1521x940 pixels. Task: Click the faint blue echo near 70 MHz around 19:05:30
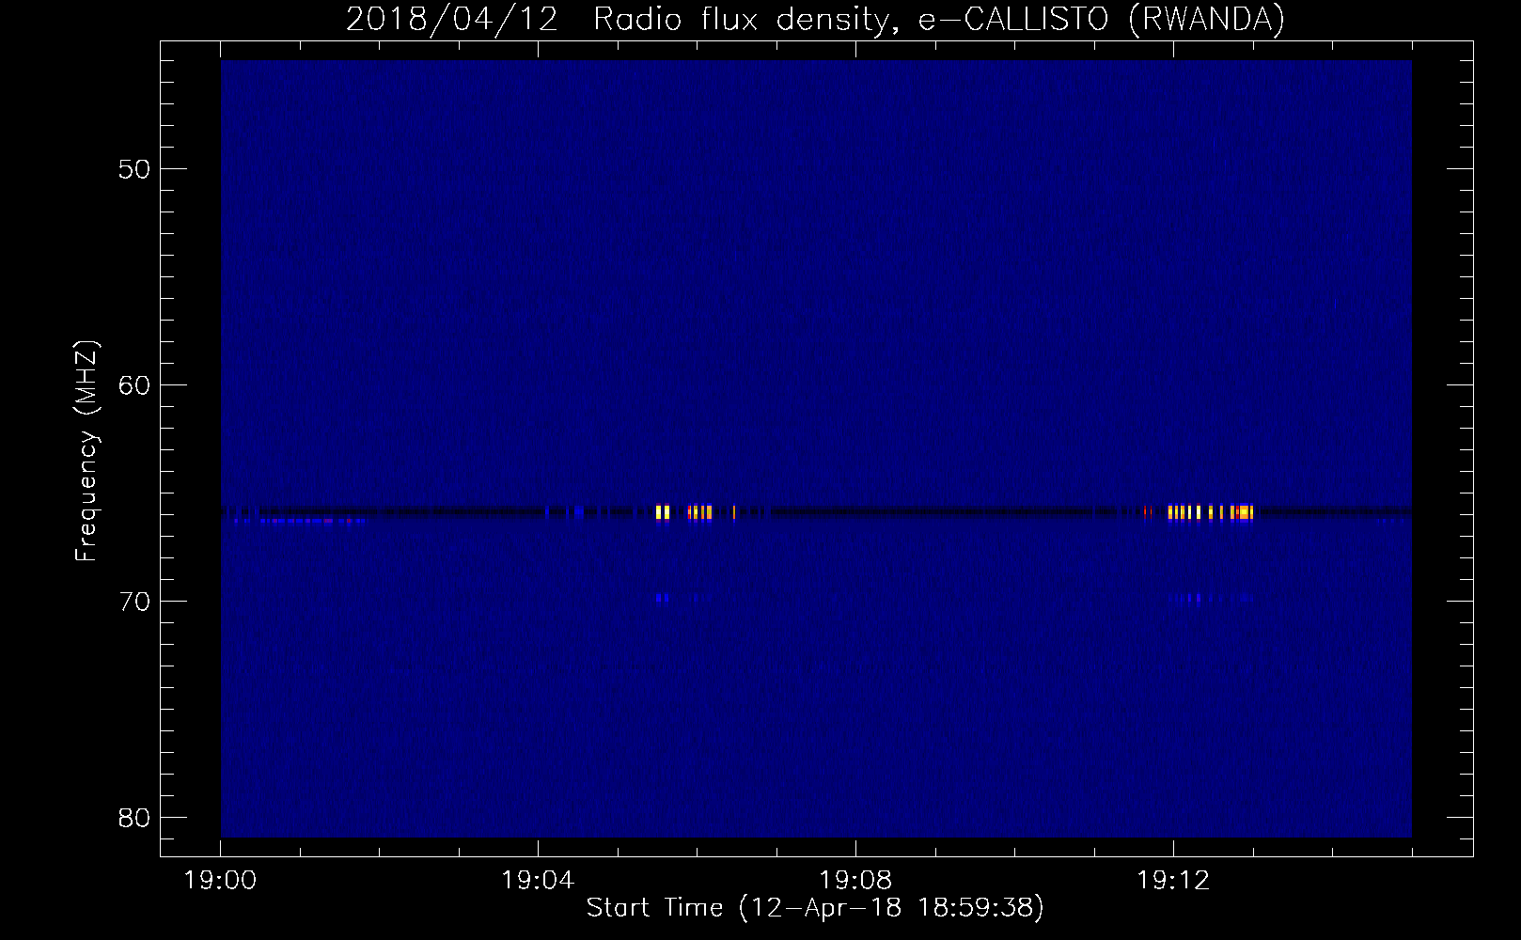(663, 597)
